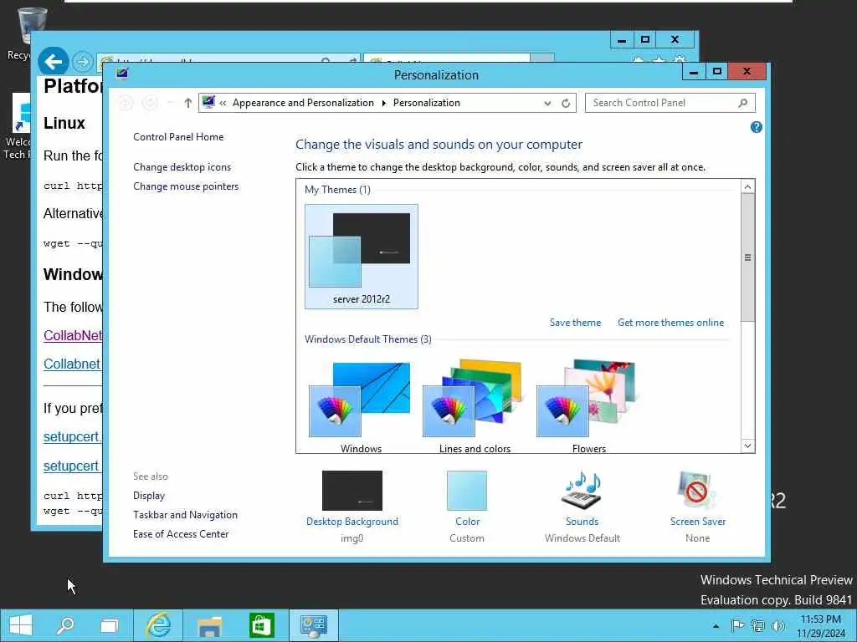Open volume speaker tray icon
This screenshot has width=857, height=642.
tap(777, 625)
